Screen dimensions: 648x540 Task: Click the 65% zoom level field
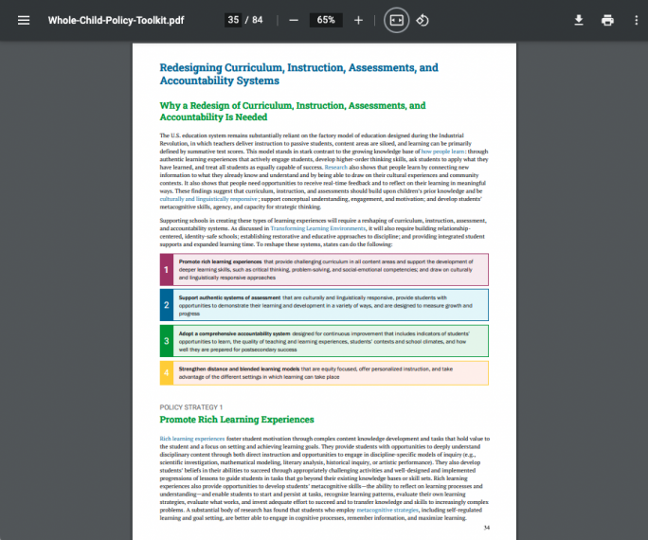pos(326,20)
